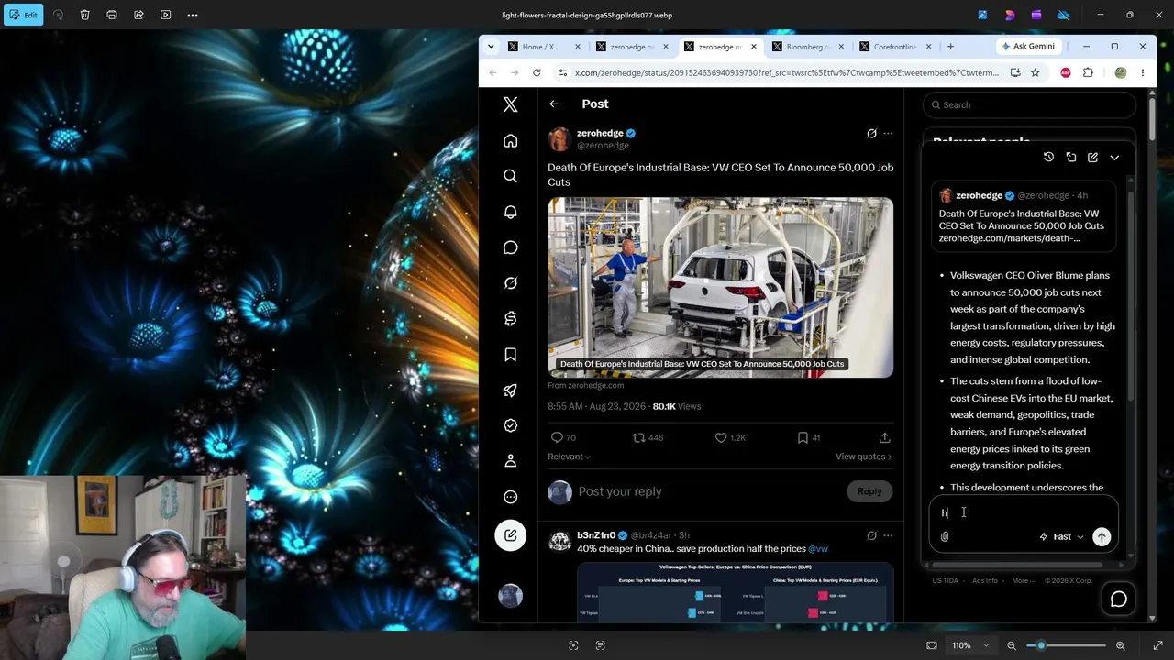
Task: Click the X logo in sidebar
Action: (511, 104)
